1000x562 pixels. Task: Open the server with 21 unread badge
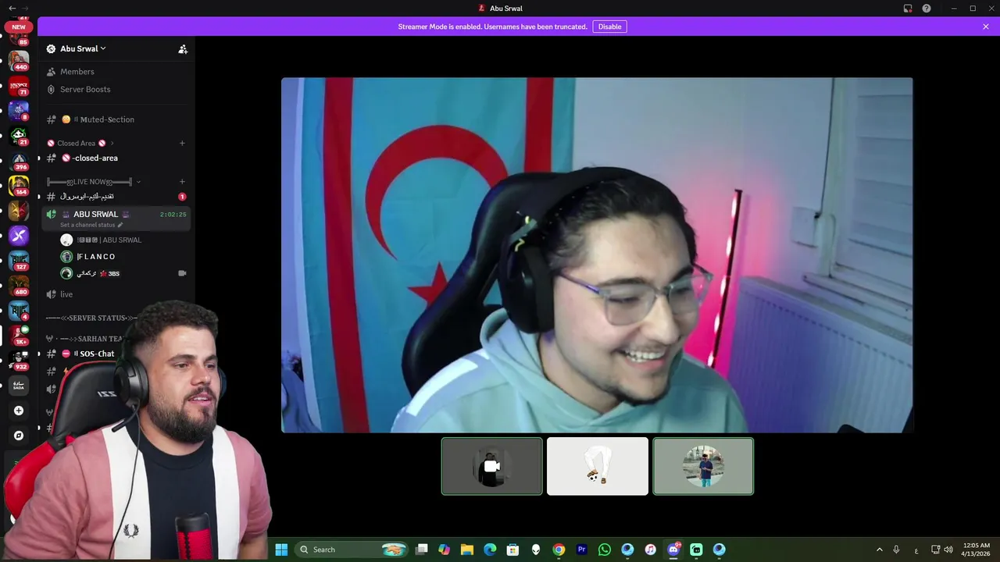click(19, 136)
